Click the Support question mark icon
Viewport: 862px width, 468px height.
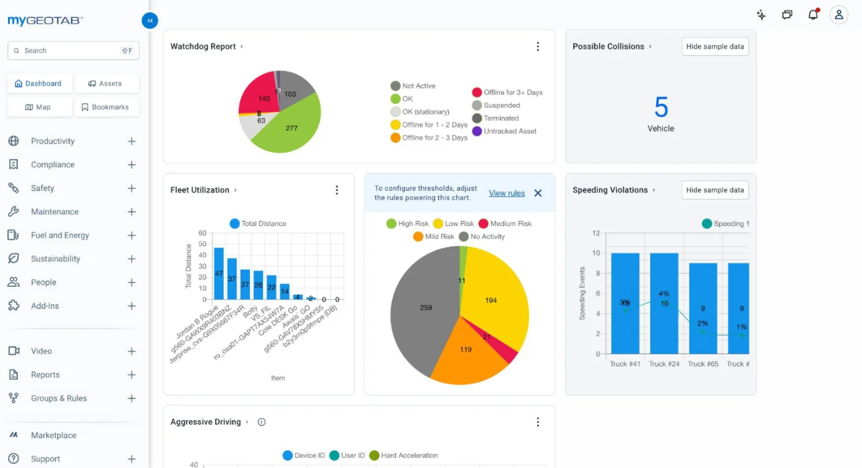click(x=14, y=459)
